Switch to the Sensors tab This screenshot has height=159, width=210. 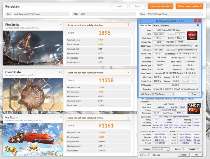click(156, 25)
